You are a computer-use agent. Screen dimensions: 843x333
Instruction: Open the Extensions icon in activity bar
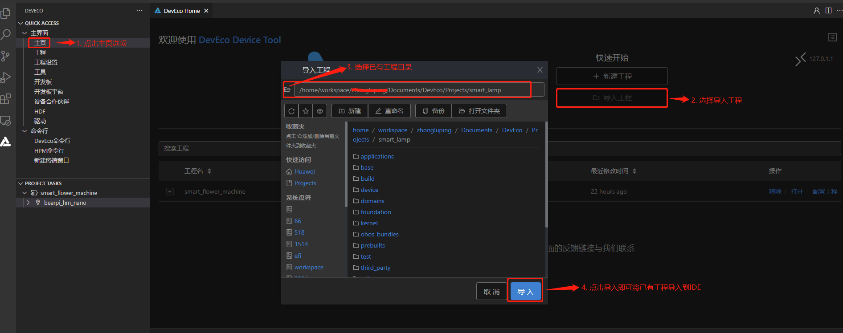[x=5, y=99]
